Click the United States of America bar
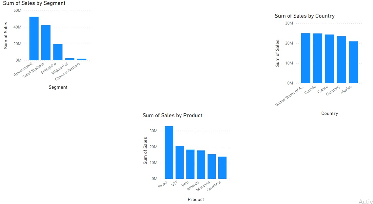 [x=305, y=58]
